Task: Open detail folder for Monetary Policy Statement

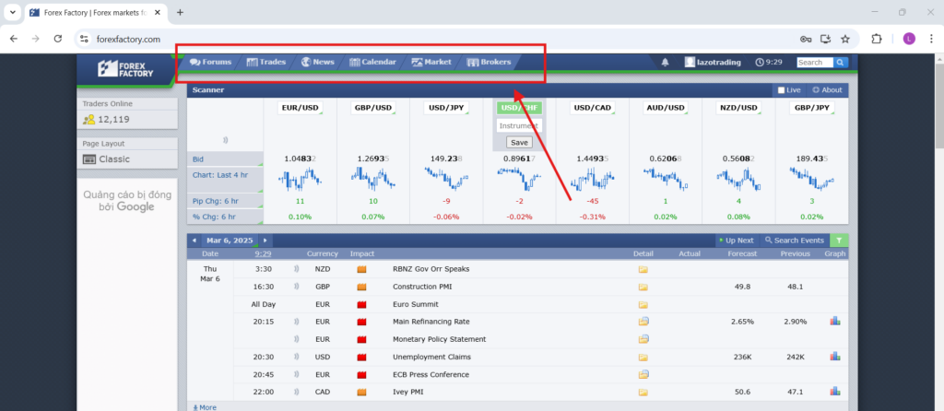Action: [643, 339]
